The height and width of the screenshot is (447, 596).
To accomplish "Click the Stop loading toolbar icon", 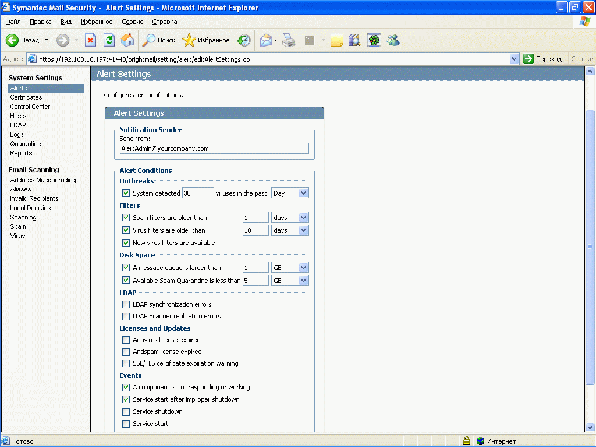I will [x=91, y=40].
